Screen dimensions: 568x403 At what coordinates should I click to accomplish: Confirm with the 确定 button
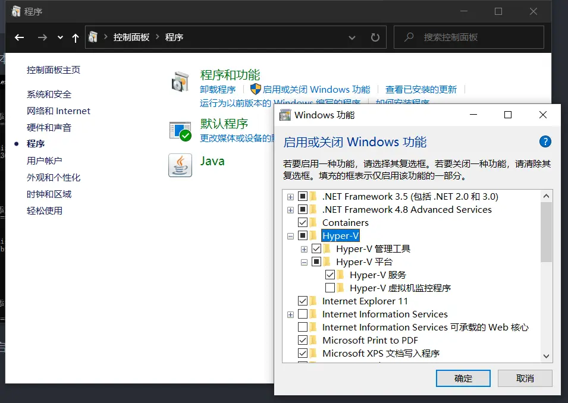point(463,379)
